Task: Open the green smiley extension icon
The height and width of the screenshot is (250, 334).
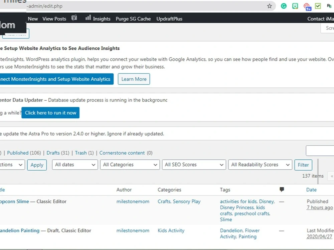Action: (295, 6)
